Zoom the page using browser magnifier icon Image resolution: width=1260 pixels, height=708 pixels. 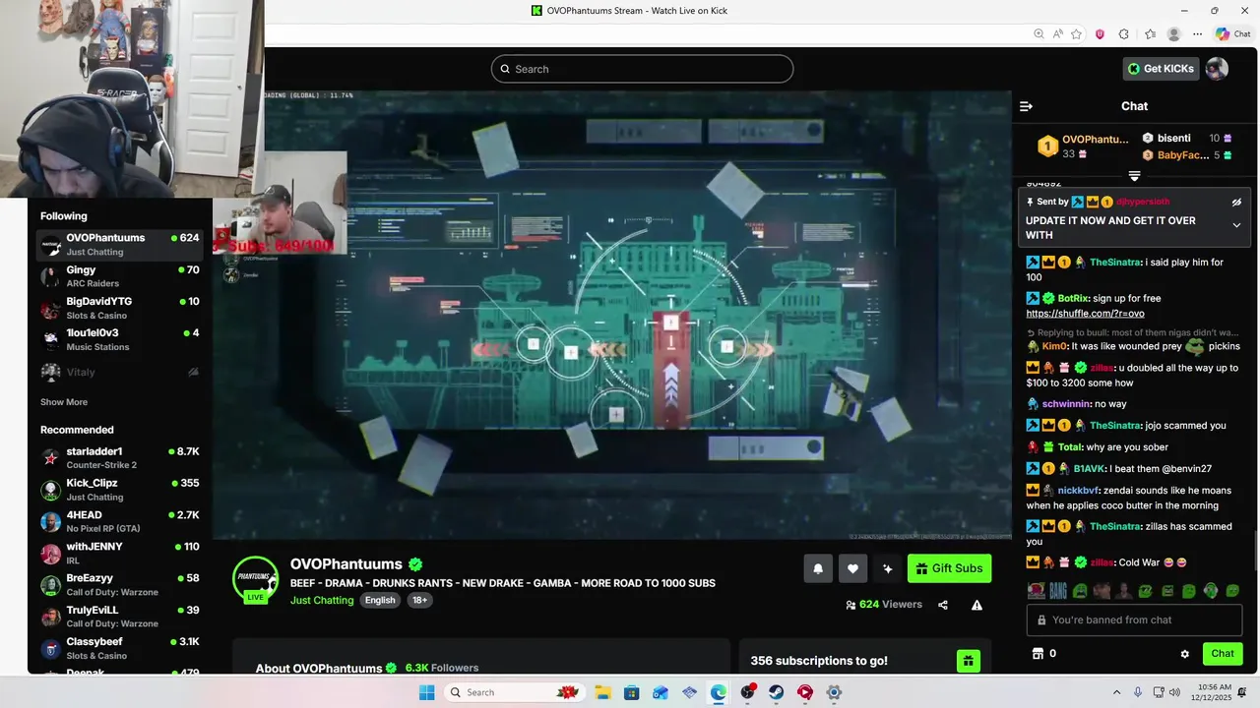pyautogui.click(x=1039, y=34)
